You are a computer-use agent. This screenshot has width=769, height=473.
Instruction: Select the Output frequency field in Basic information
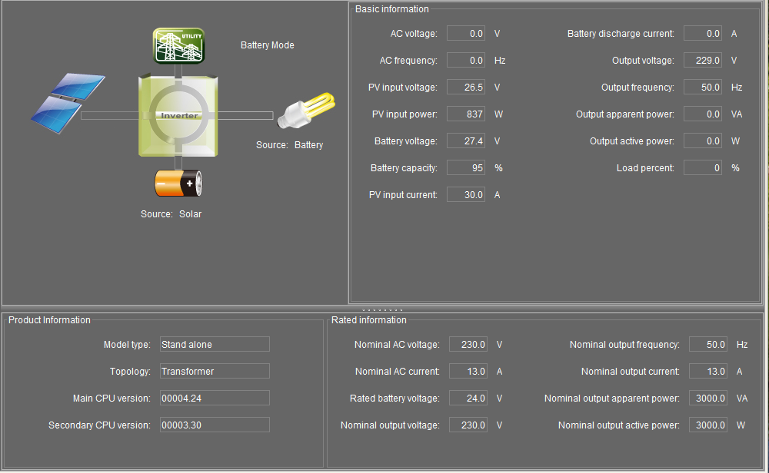coord(703,88)
